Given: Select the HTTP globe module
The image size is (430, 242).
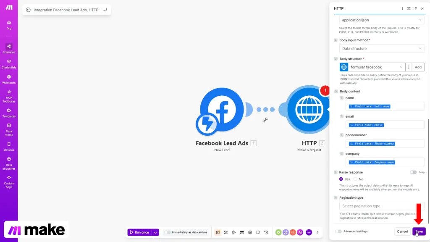Looking at the screenshot, I should click(309, 109).
